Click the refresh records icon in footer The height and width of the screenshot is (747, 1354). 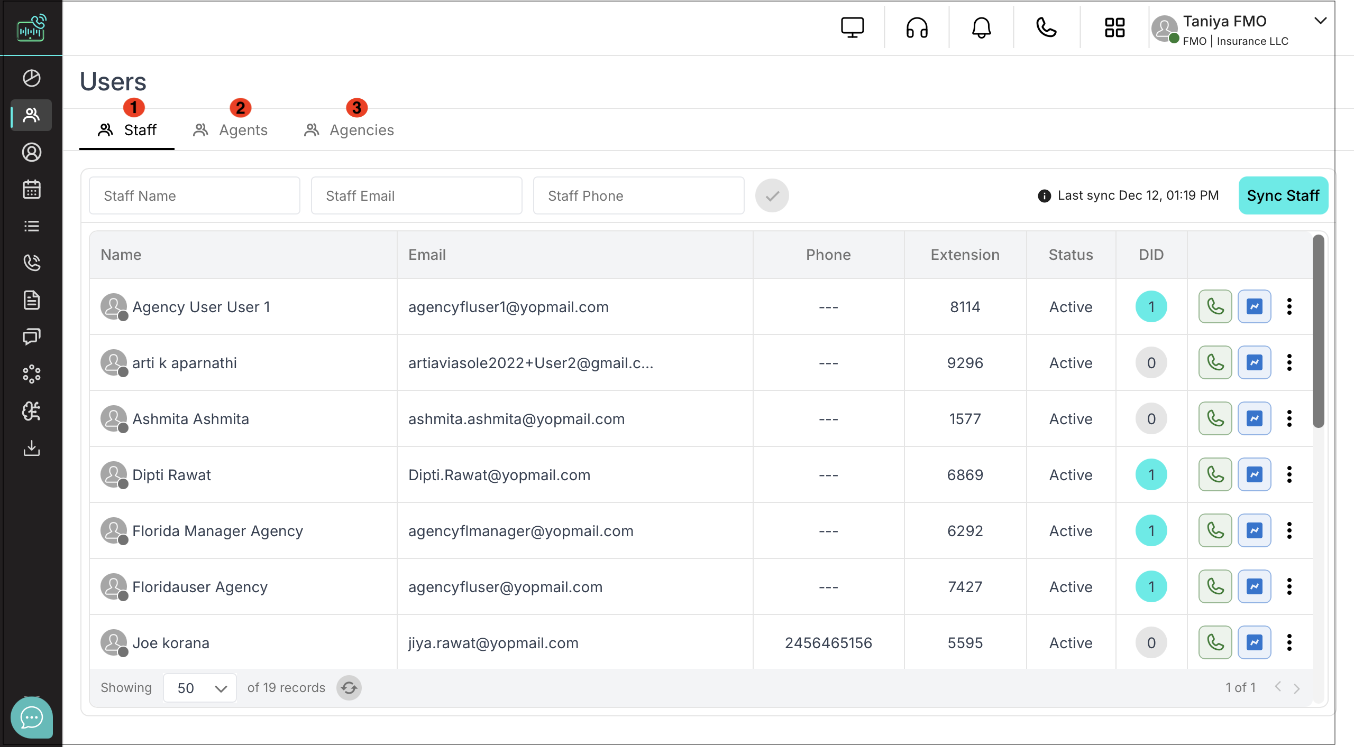pyautogui.click(x=349, y=687)
